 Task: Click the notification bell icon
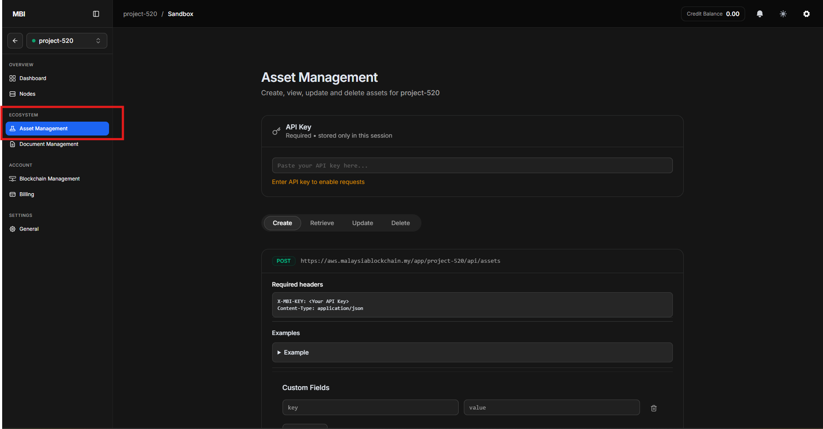coord(759,13)
